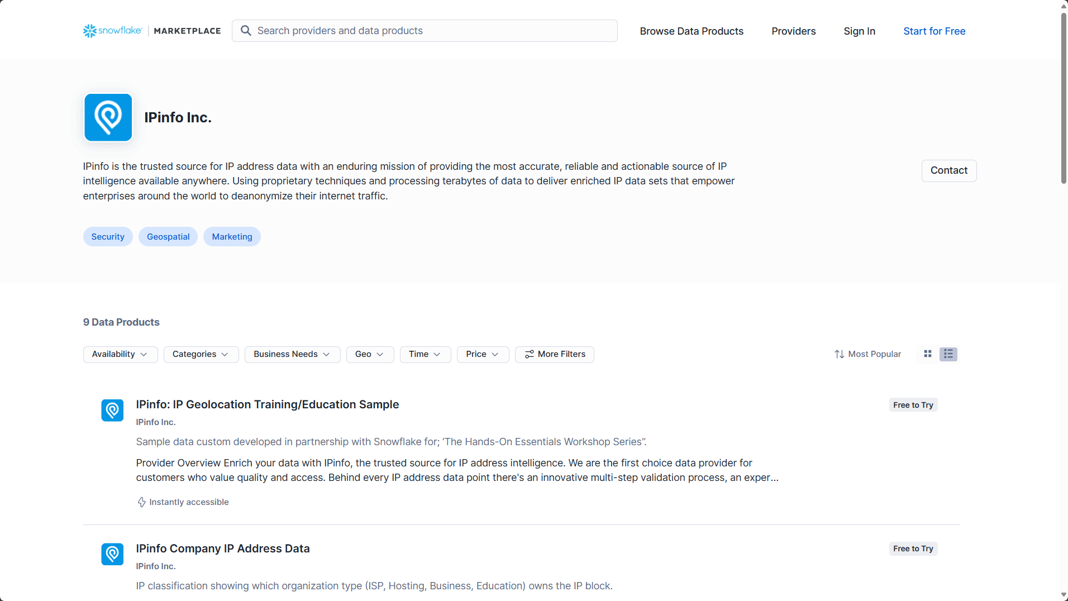Select the Security category tag
This screenshot has width=1068, height=601.
pos(108,237)
